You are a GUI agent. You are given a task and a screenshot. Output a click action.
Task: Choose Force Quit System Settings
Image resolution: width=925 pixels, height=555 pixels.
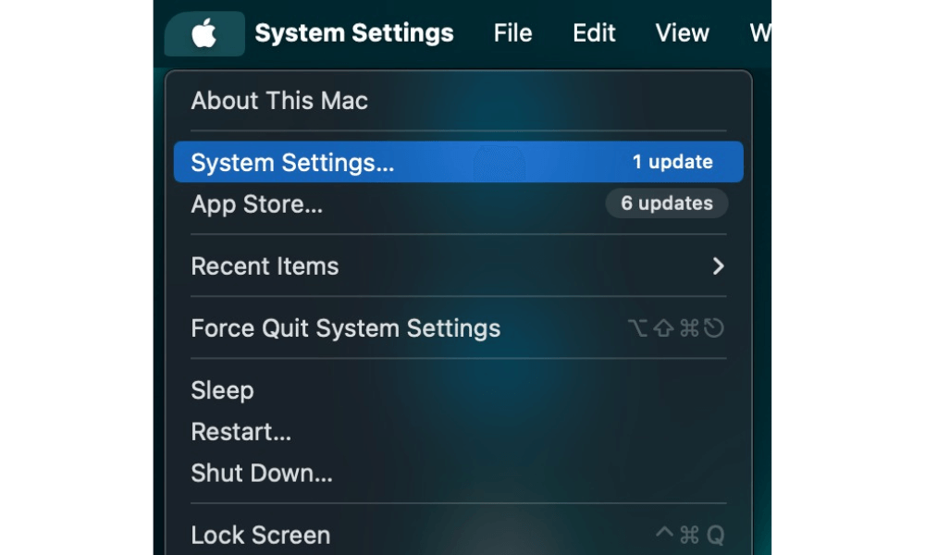[x=459, y=328]
